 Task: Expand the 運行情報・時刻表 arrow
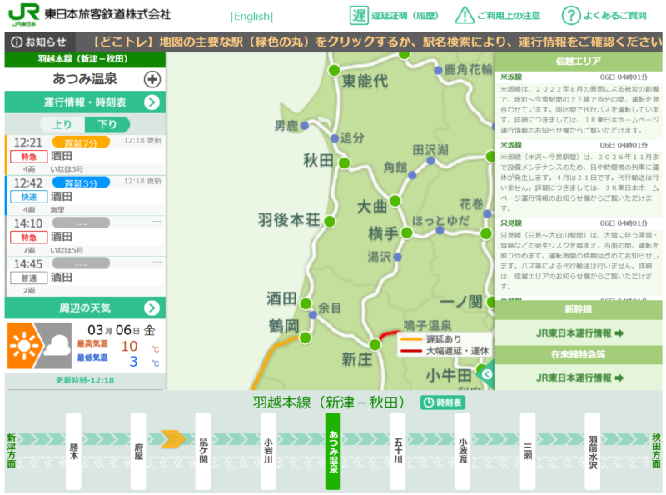pos(152,102)
